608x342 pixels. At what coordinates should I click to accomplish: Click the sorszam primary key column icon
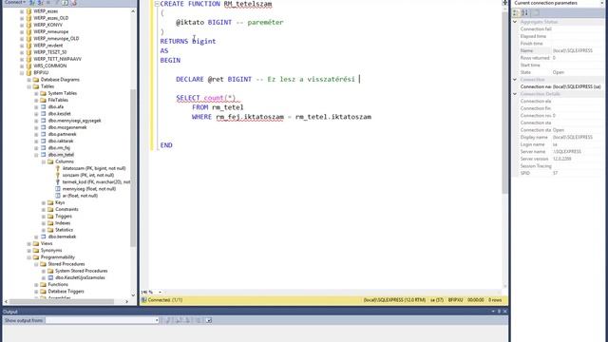58,175
